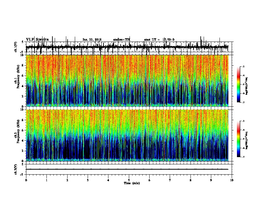Screen dimensions: 261x202
Task: Click time axis tick label '9'
Action: pos(211,180)
